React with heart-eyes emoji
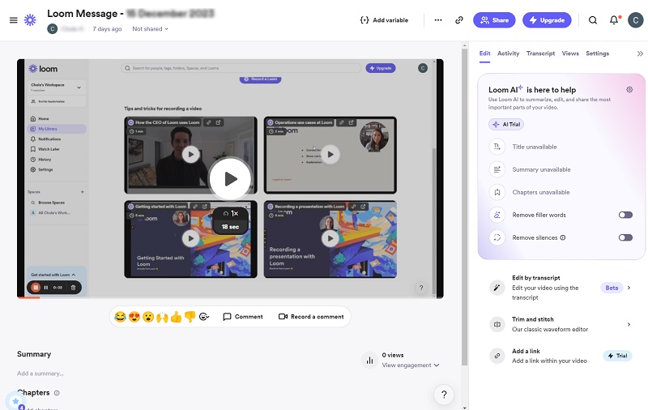Image resolution: width=648 pixels, height=410 pixels. pyautogui.click(x=134, y=317)
